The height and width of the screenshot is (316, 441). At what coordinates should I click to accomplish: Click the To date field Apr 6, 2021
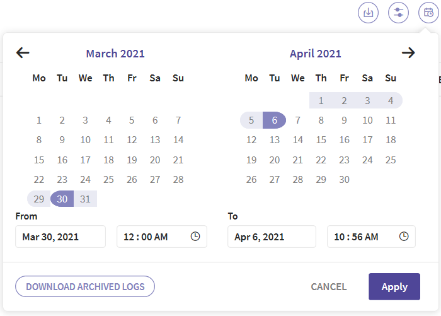tap(272, 237)
